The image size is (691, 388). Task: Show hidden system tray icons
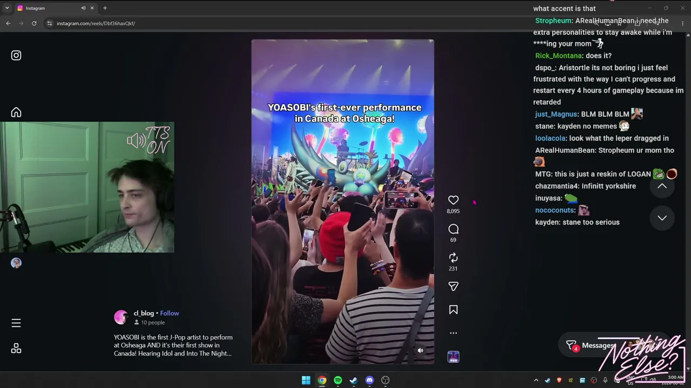click(x=536, y=380)
